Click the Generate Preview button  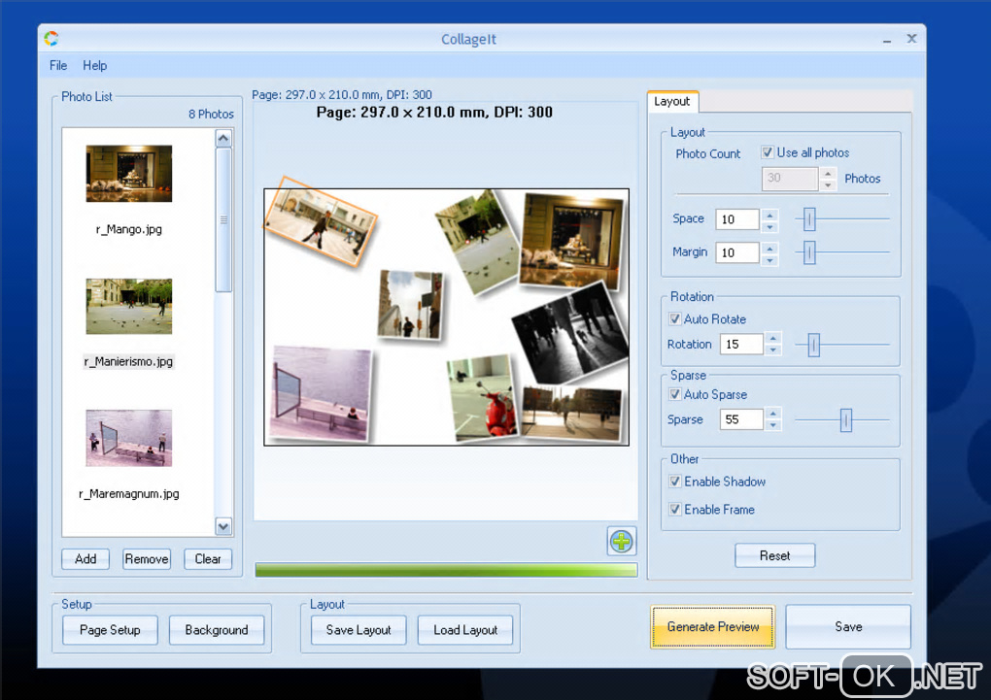[713, 627]
